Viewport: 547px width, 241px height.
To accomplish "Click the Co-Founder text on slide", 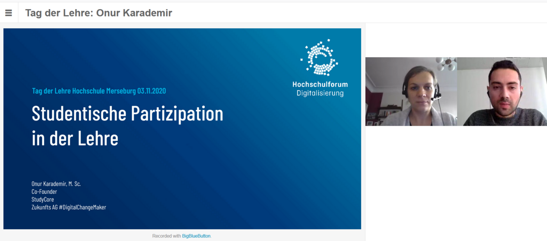I will 44,191.
